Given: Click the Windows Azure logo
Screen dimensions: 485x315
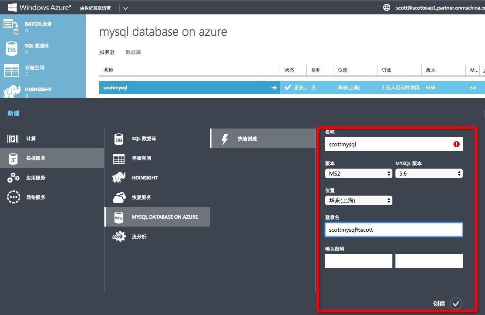Looking at the screenshot, I should (39, 7).
